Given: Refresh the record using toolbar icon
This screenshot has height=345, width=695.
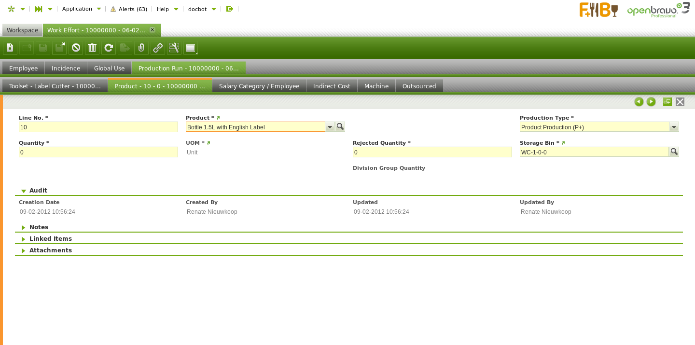Looking at the screenshot, I should coord(109,48).
